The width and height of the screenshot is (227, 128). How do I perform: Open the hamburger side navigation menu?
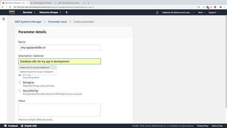coord(4,19)
